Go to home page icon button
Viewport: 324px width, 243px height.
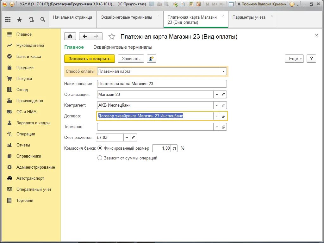pos(70,36)
